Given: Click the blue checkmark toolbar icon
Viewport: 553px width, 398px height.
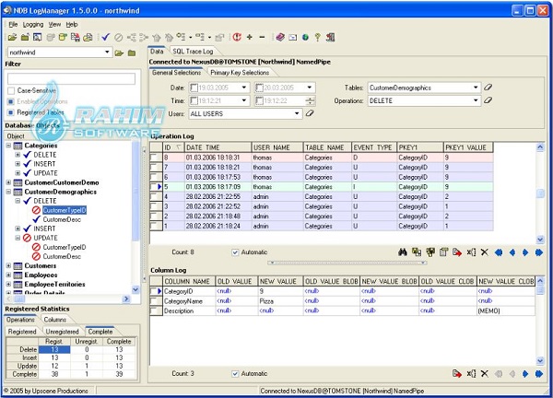Looking at the screenshot, I should point(106,37).
